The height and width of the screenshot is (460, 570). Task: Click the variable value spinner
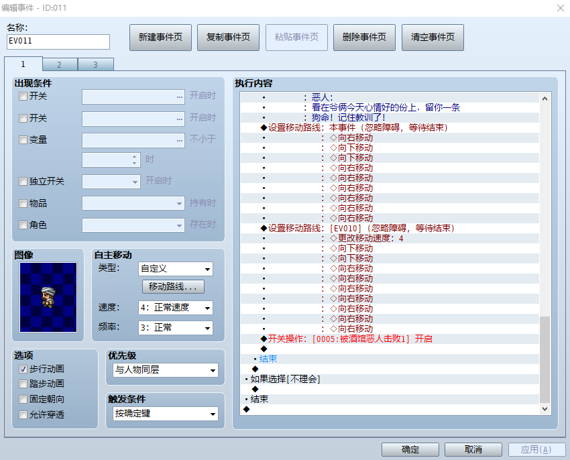[x=135, y=160]
